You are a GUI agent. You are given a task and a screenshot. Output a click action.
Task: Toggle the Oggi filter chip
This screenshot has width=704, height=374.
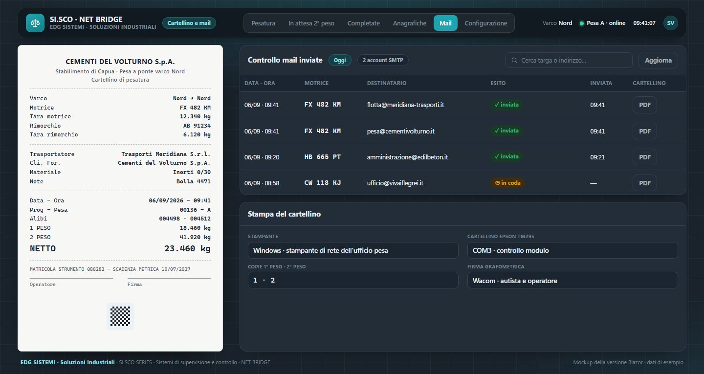coord(340,60)
